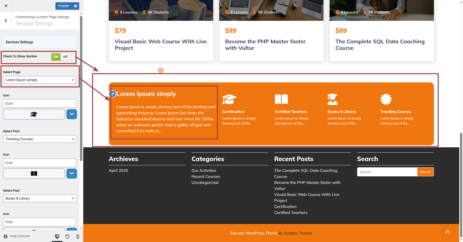This screenshot has width=463, height=242.
Task: Open publish settings gear icon
Action: pos(75,6)
